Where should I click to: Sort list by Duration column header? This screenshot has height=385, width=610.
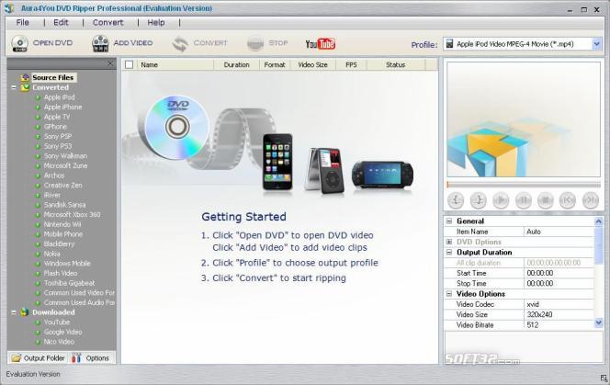[x=236, y=65]
